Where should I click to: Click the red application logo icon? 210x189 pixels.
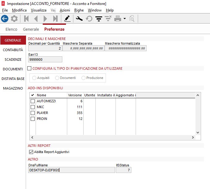(3, 4)
